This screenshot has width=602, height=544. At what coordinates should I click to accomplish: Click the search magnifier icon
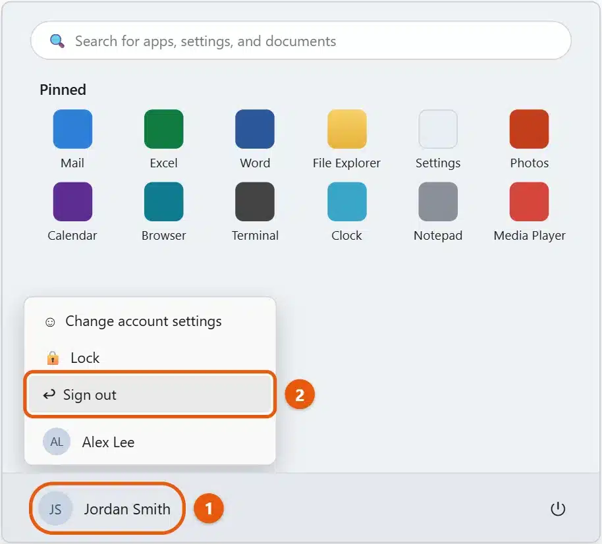(57, 41)
